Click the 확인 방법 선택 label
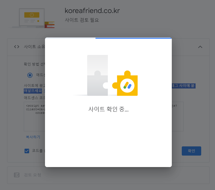 (x=34, y=64)
